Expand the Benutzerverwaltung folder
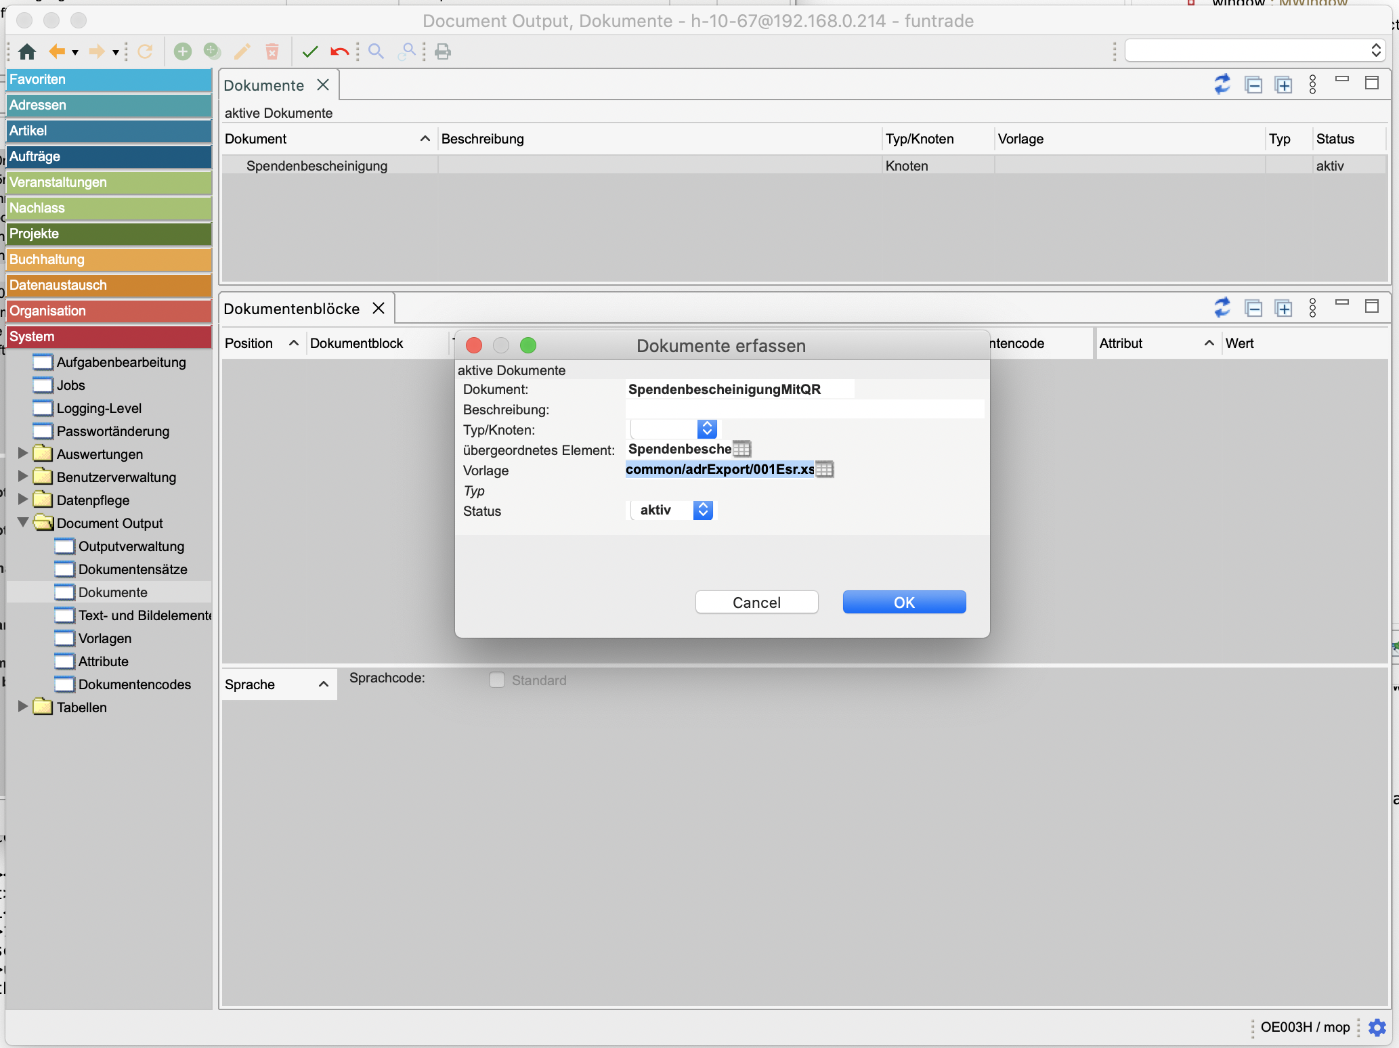 23,477
